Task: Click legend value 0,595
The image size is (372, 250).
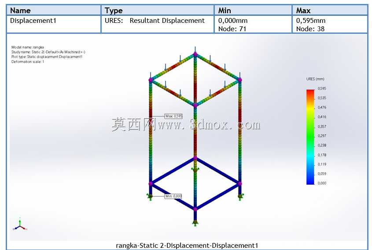Action: [x=322, y=89]
